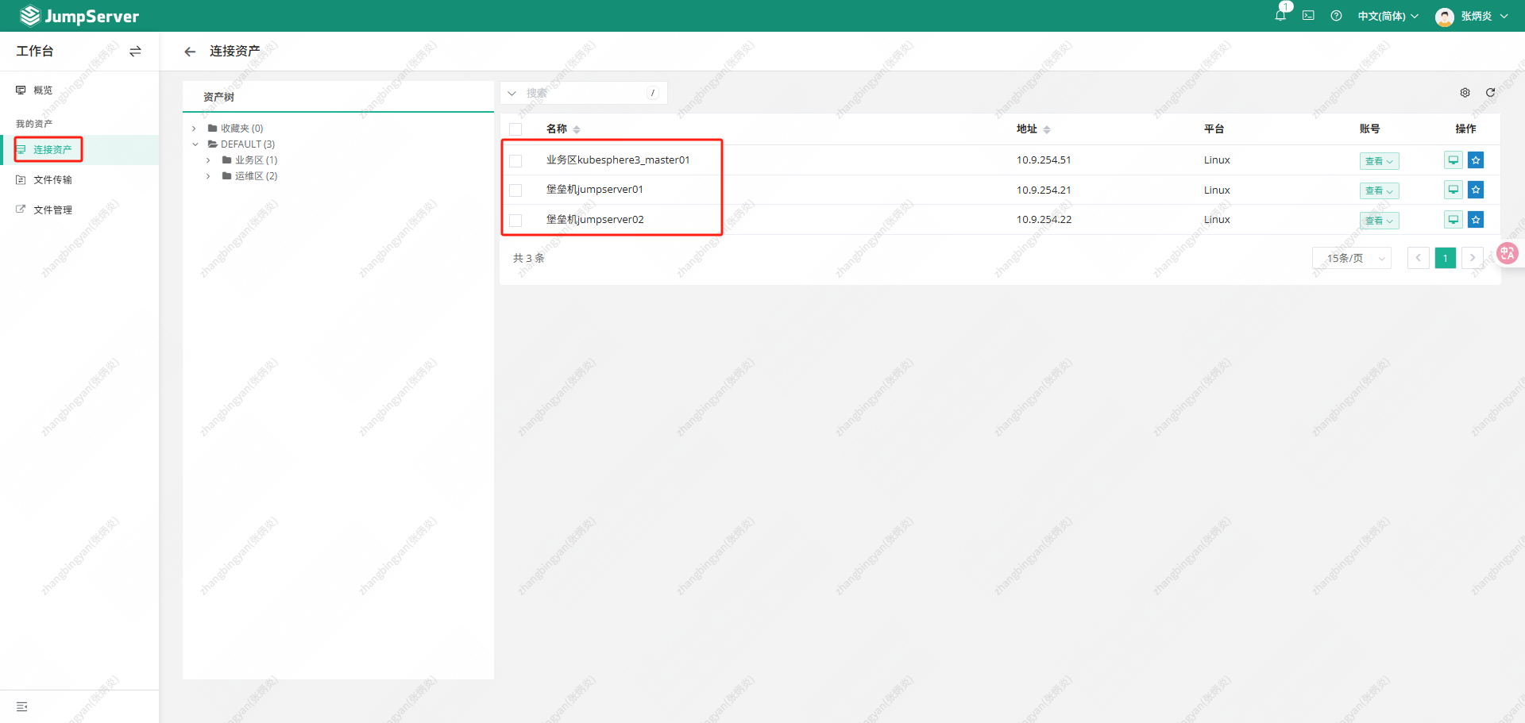Sort by 地址 column arrows
Screen dimensions: 1525x723
[x=1047, y=129]
